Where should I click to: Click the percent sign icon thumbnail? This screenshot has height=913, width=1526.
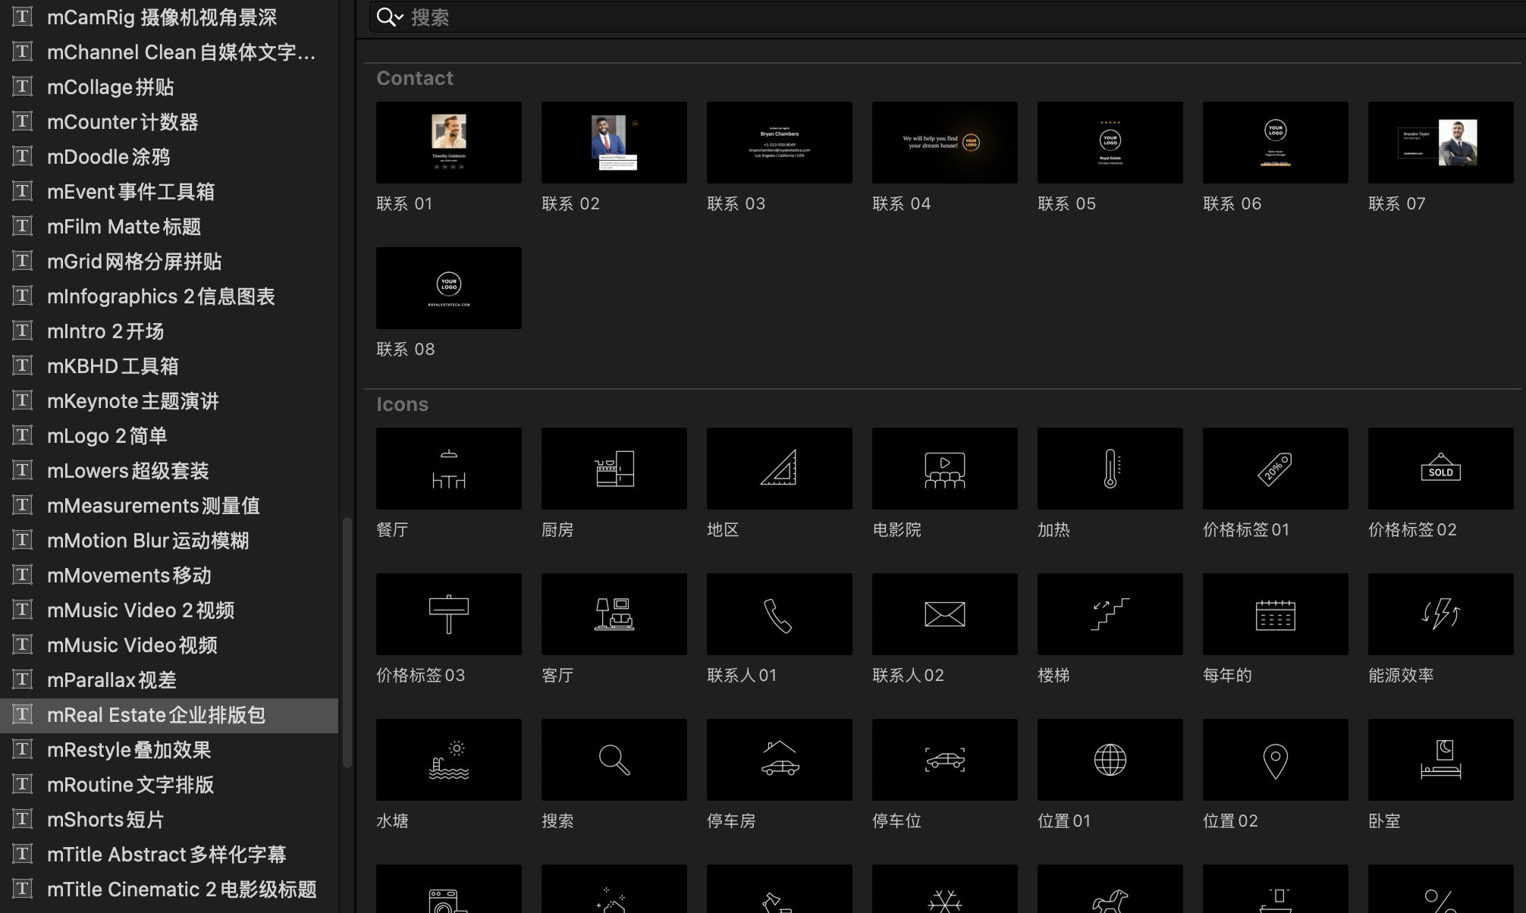1441,889
